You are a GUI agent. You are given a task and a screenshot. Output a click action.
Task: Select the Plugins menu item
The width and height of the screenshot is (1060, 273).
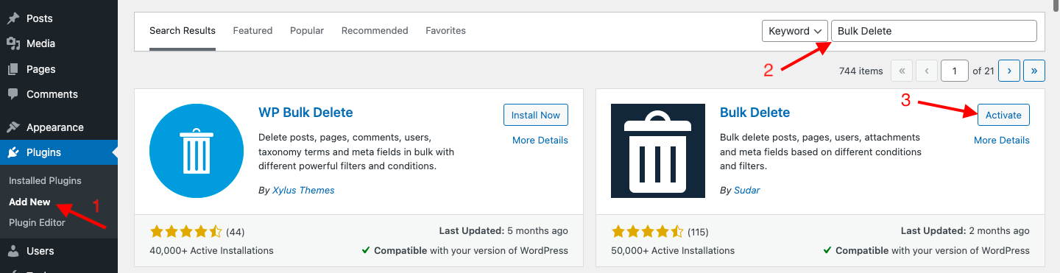coord(59,152)
